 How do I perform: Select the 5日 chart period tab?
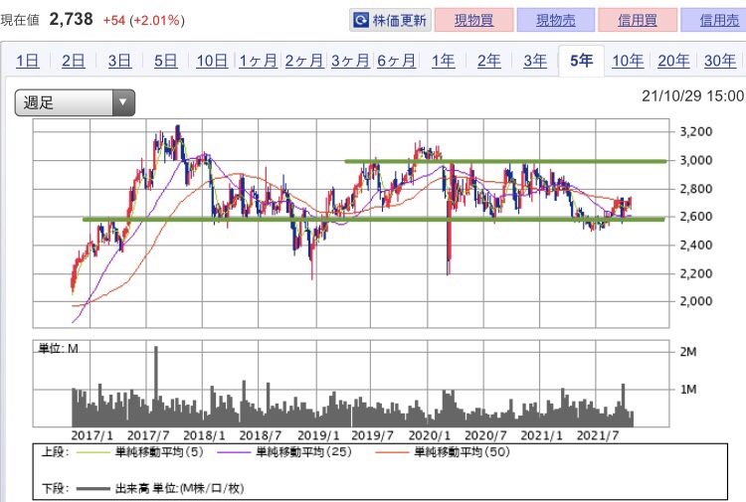pos(165,61)
